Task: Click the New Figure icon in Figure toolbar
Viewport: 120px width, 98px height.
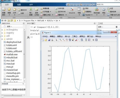Action: click(43, 40)
